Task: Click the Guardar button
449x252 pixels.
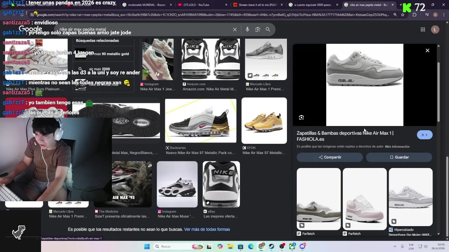Action: [x=399, y=157]
